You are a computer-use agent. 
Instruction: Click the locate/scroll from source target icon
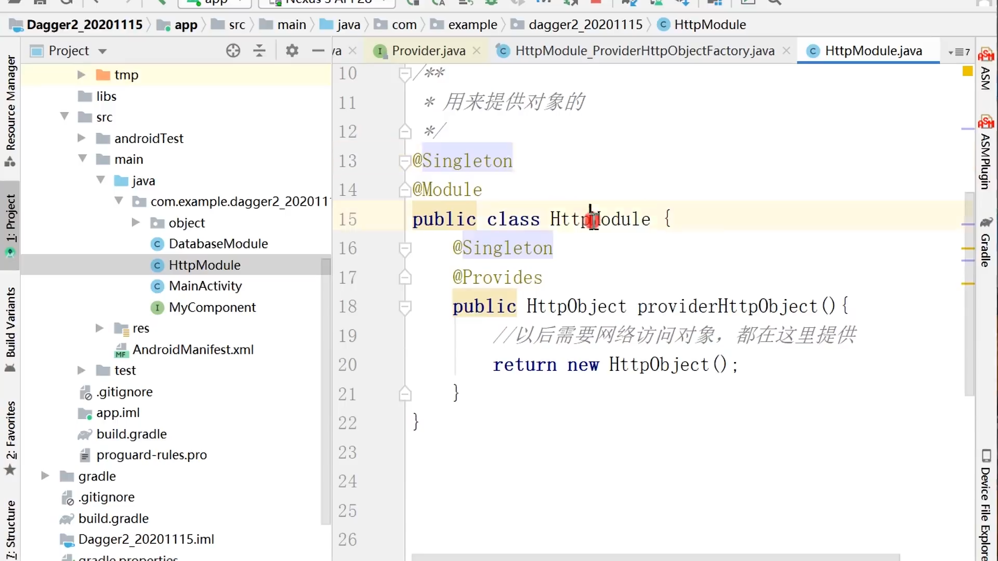233,50
